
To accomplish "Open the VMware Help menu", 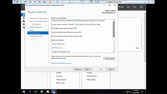I will point(44,2).
